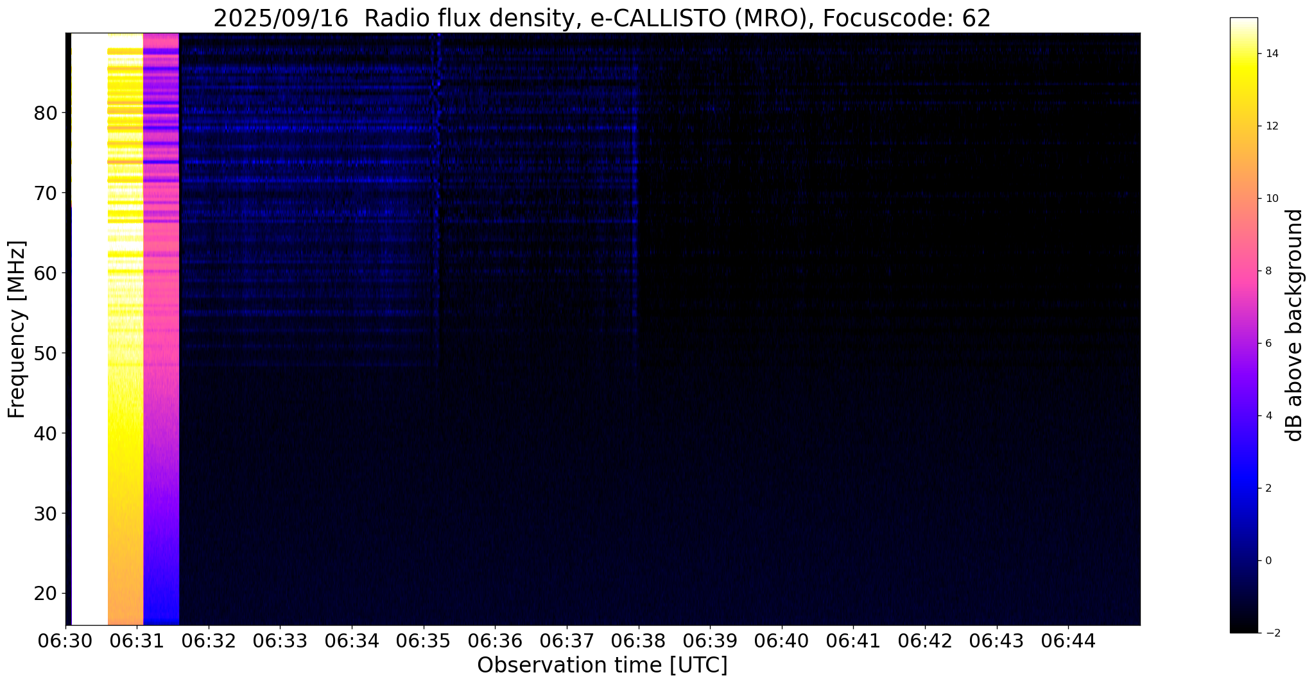The height and width of the screenshot is (684, 1314).
Task: Click the colorbar tick label 4
Action: [1268, 416]
